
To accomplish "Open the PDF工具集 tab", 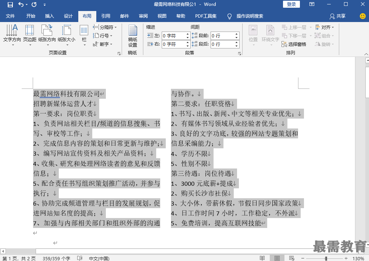I will (206, 16).
